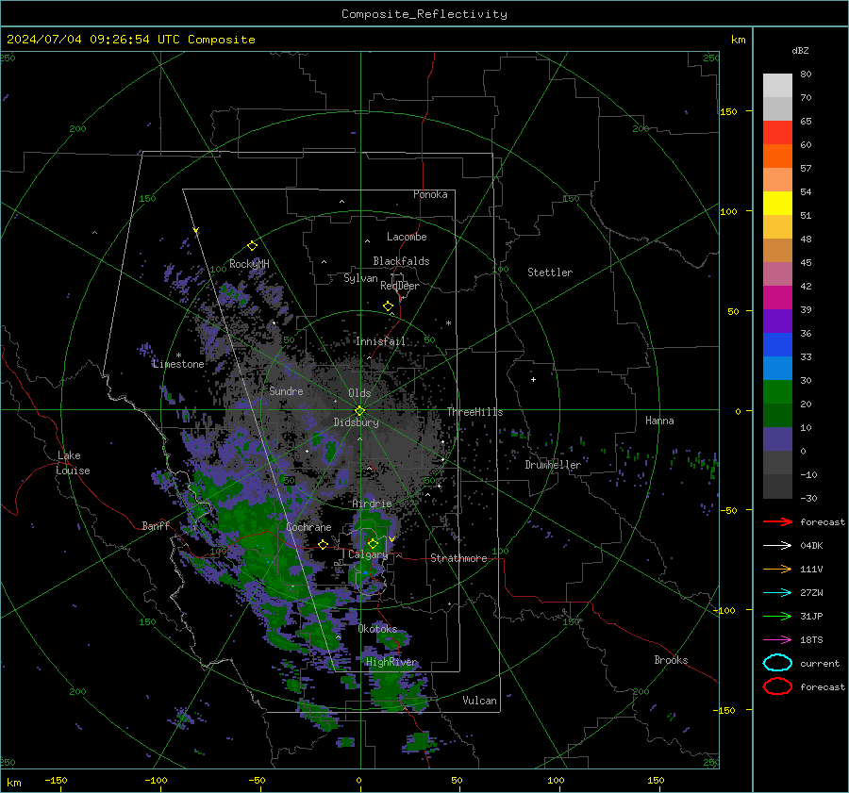
Task: Click the Airdrie city label
Action: (x=372, y=504)
